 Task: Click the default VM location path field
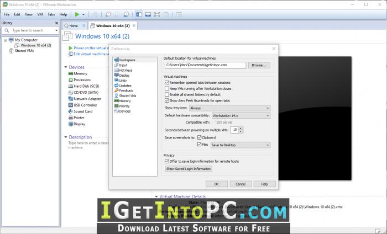205,65
